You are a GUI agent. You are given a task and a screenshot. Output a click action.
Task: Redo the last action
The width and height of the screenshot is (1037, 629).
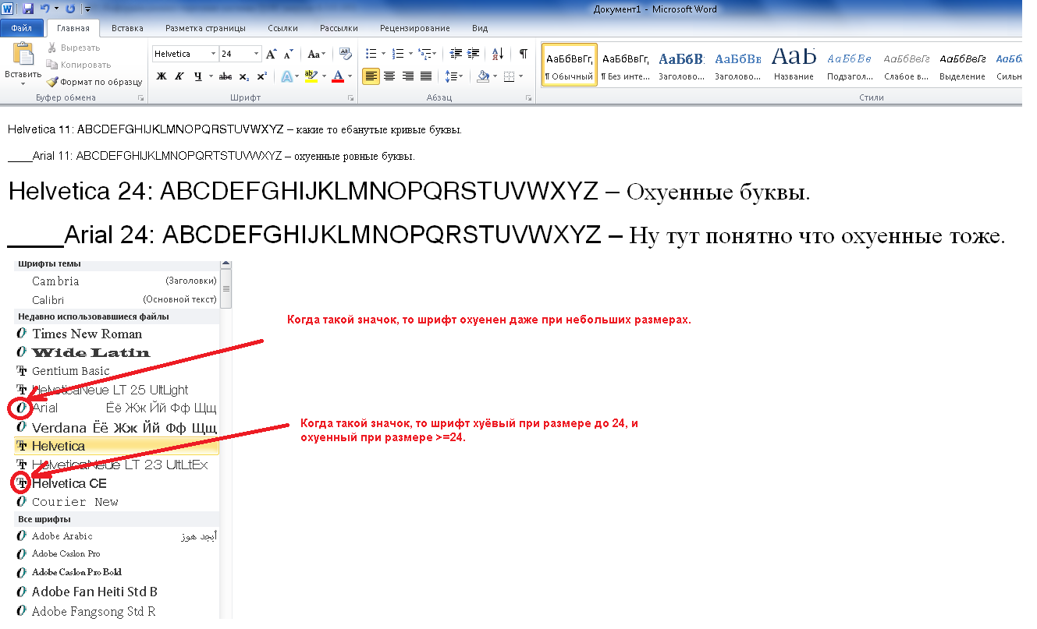[70, 9]
